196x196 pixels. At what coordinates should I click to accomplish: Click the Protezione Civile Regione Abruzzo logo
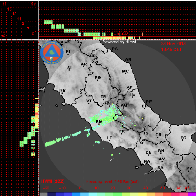[52, 53]
